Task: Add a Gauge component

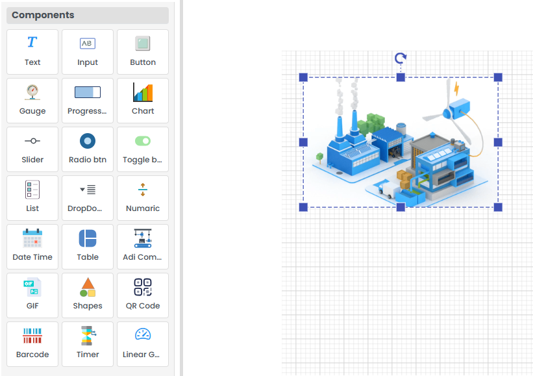Action: click(32, 101)
